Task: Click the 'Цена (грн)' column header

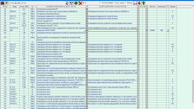Action: point(162,7)
